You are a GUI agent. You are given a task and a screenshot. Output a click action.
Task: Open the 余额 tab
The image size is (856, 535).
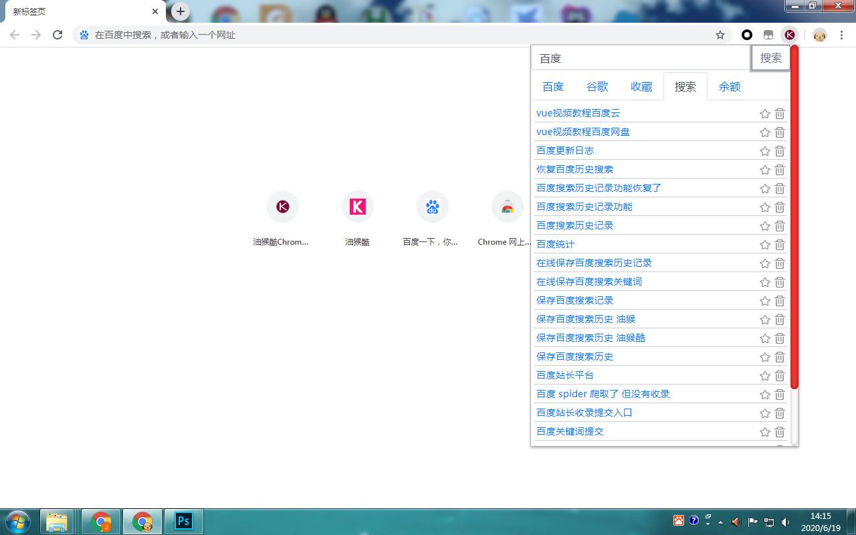click(x=730, y=87)
